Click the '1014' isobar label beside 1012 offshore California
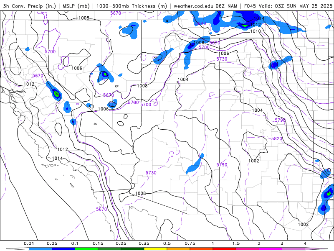The width and height of the screenshot is (334, 251). 58,159
